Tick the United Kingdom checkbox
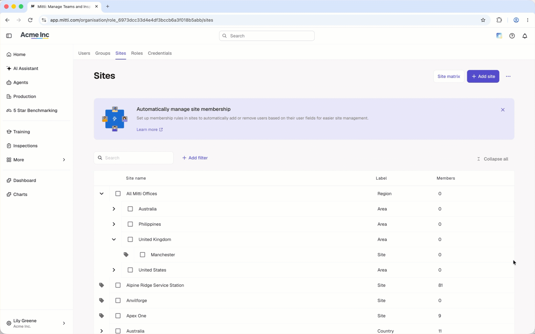 [x=130, y=240]
